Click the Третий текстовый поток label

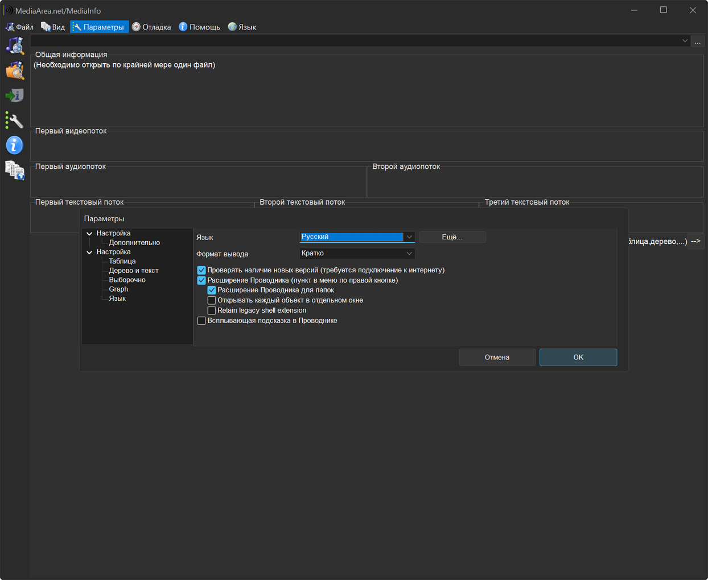[x=527, y=202]
